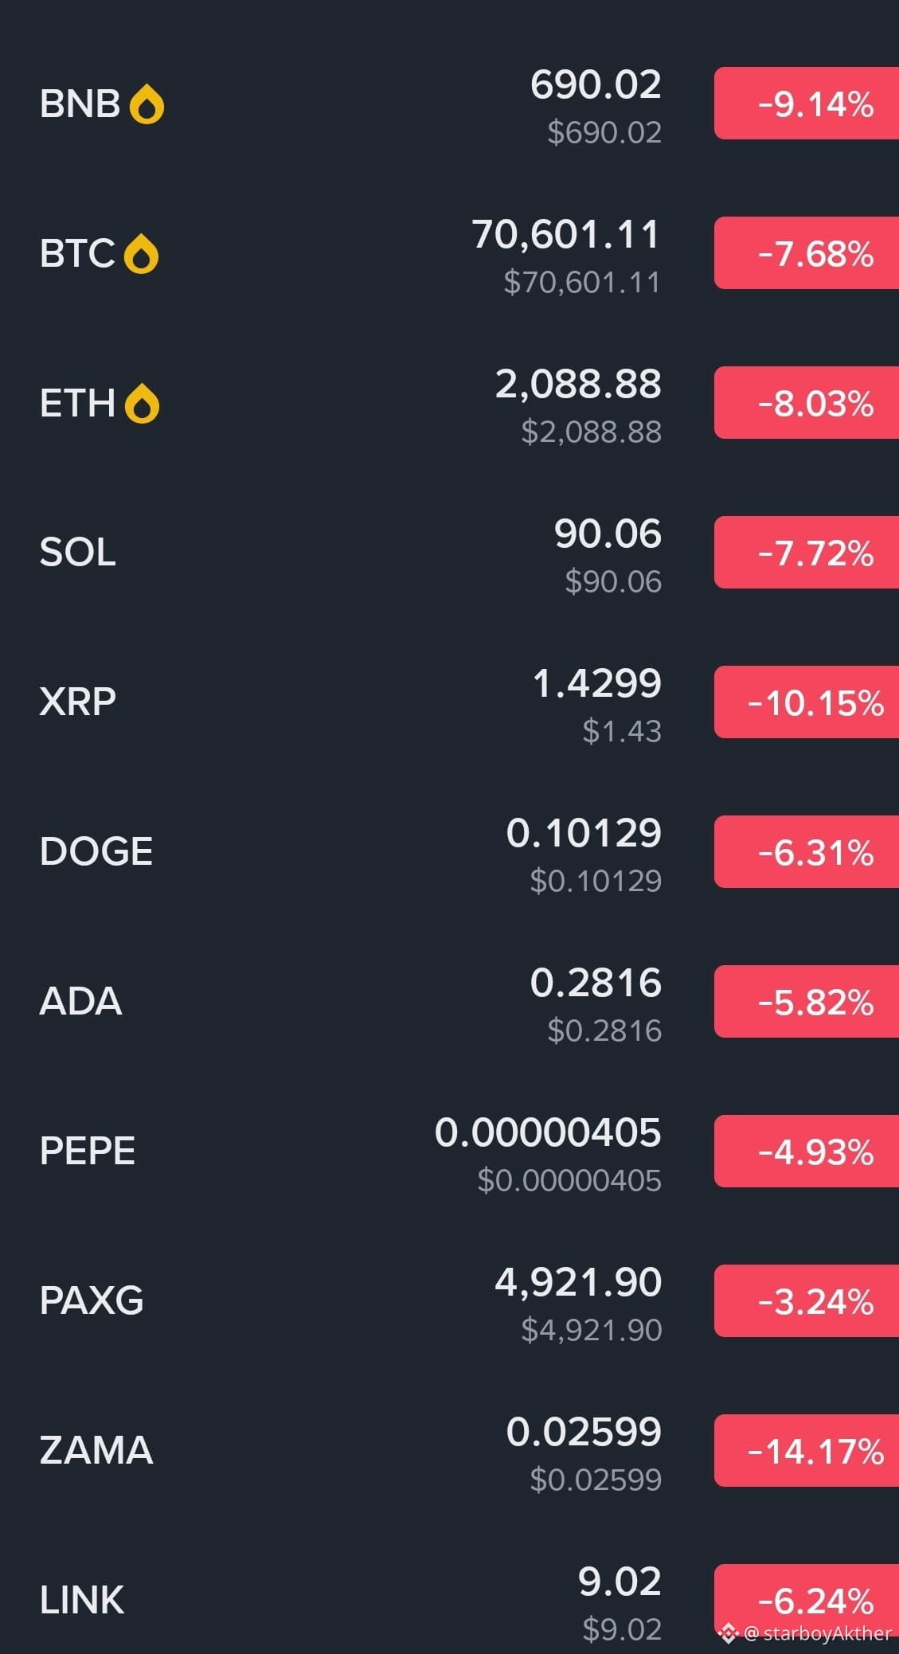Tap the flame icon beside BTC
The height and width of the screenshot is (1654, 899).
click(x=141, y=254)
